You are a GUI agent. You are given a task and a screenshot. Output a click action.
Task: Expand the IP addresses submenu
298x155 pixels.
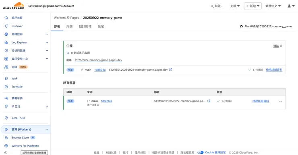(47, 106)
